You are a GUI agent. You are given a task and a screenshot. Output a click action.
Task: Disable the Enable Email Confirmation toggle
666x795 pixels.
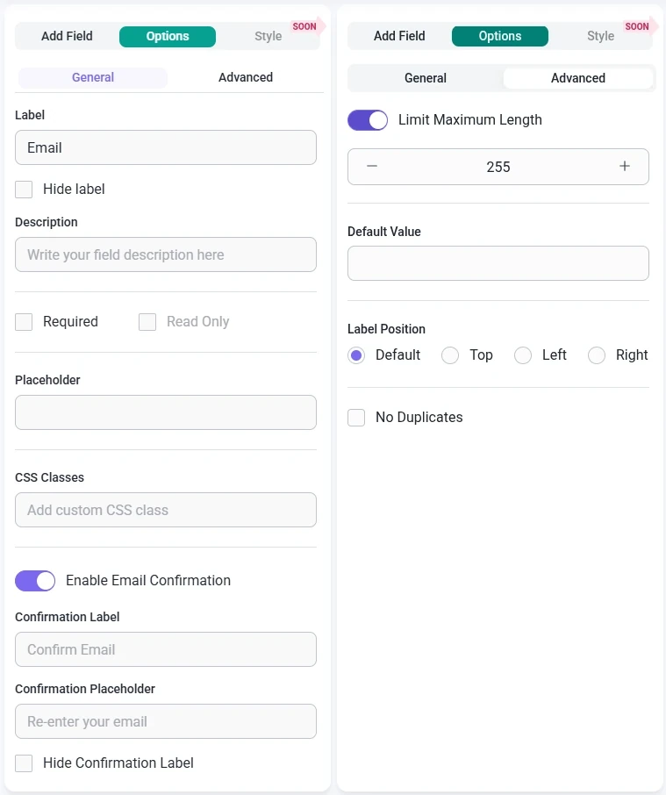click(x=35, y=581)
